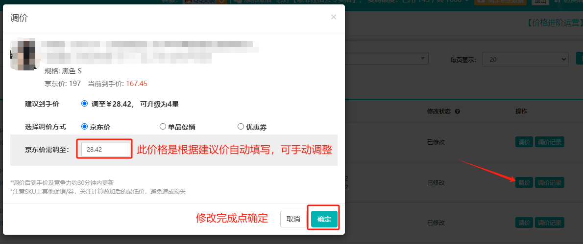Open the 【价格进阶运营】 link
The height and width of the screenshot is (244, 583).
[553, 22]
